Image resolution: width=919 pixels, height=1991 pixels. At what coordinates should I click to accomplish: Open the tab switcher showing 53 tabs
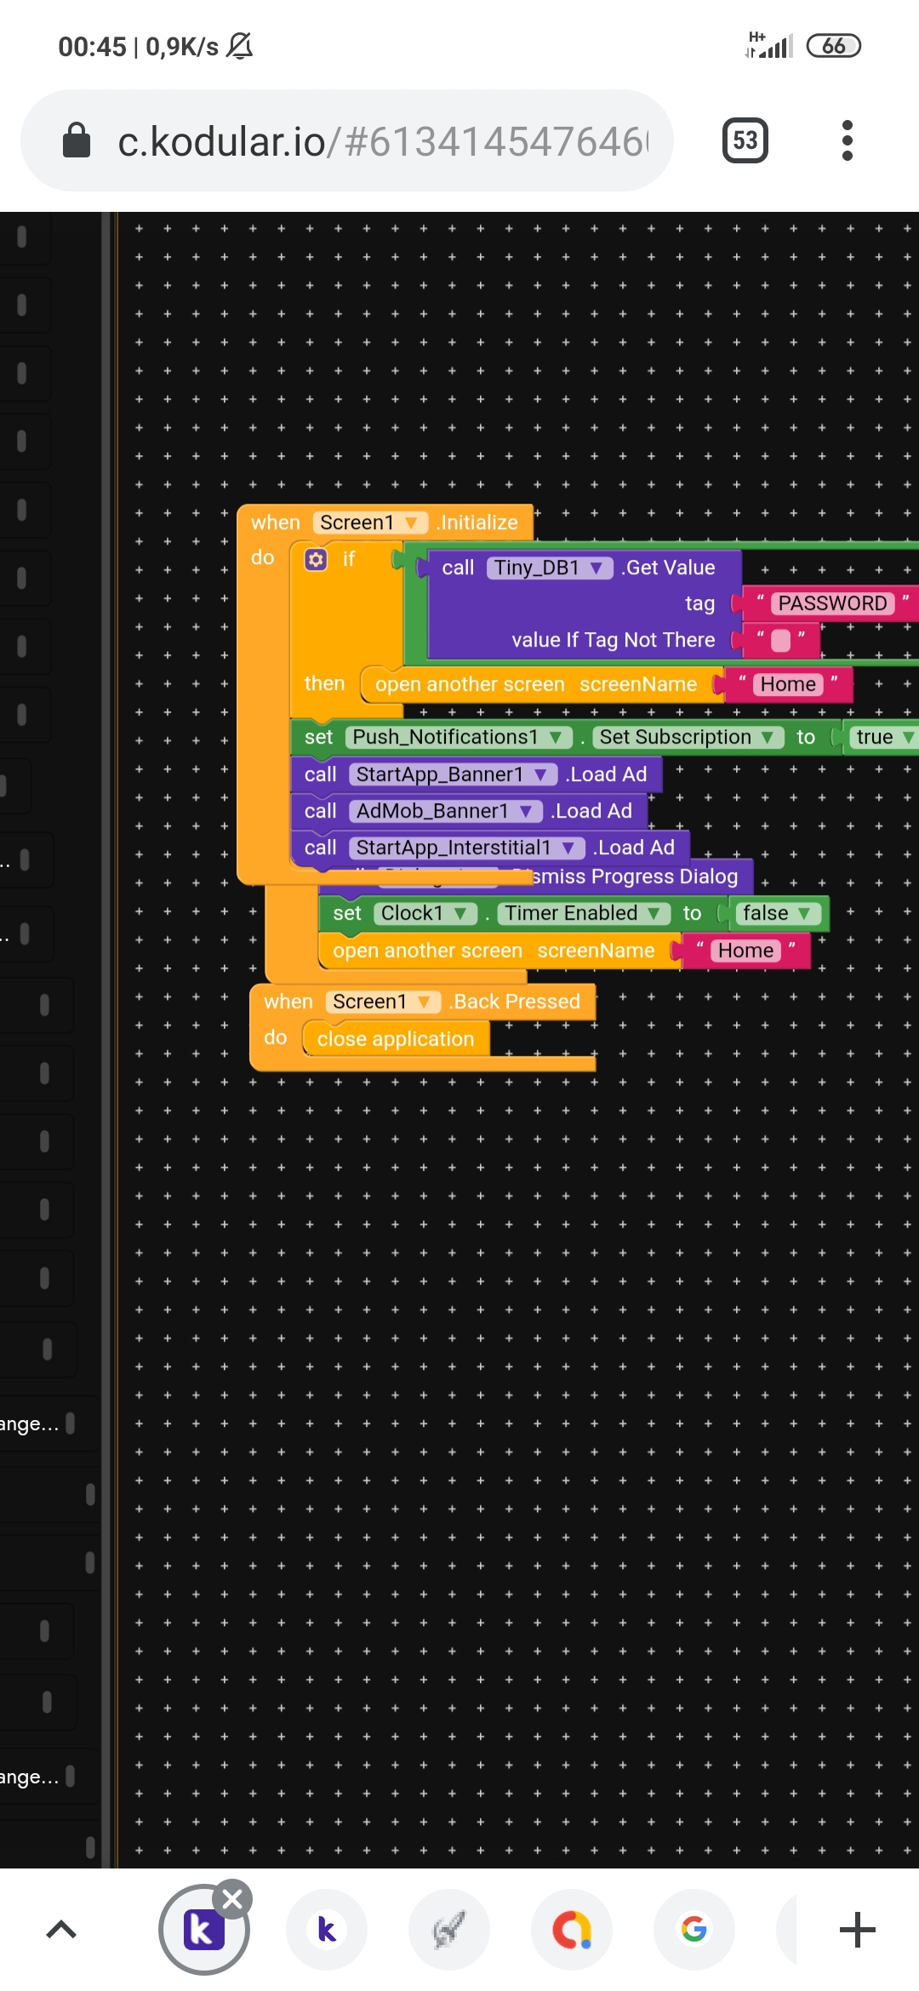click(745, 140)
